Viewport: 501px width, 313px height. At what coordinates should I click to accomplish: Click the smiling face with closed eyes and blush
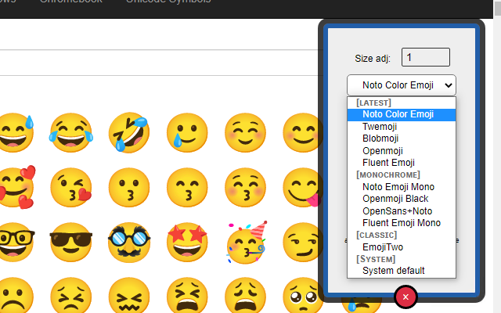coord(245,132)
